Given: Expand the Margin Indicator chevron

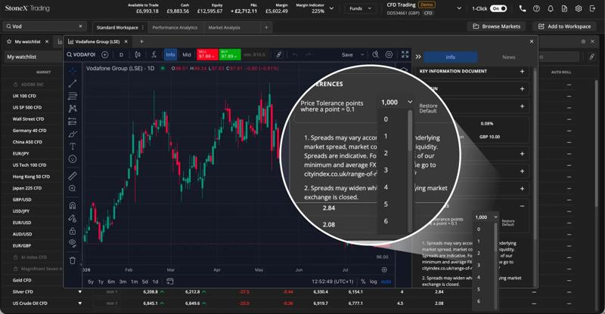Looking at the screenshot, I should (x=331, y=8).
